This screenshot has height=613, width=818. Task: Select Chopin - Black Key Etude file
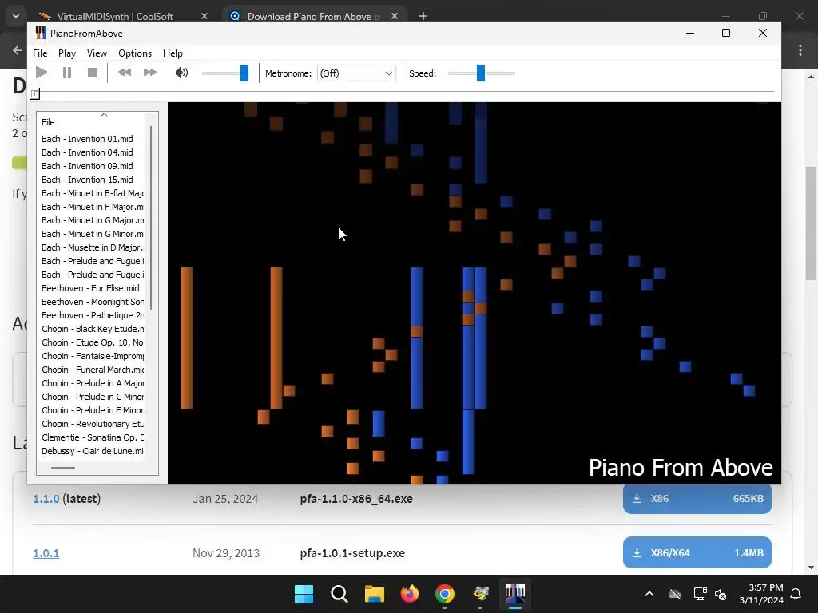[93, 328]
